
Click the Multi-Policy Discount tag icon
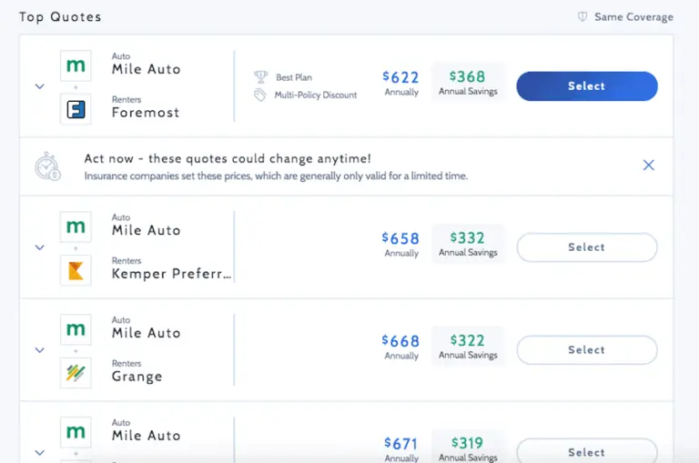261,95
